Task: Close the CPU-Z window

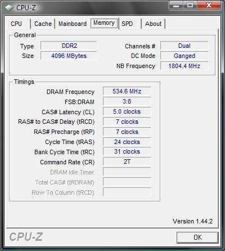Action: [209, 6]
